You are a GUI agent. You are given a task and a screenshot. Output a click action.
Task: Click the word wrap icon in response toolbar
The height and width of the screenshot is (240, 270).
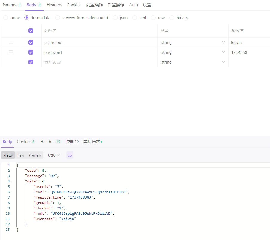70,155
